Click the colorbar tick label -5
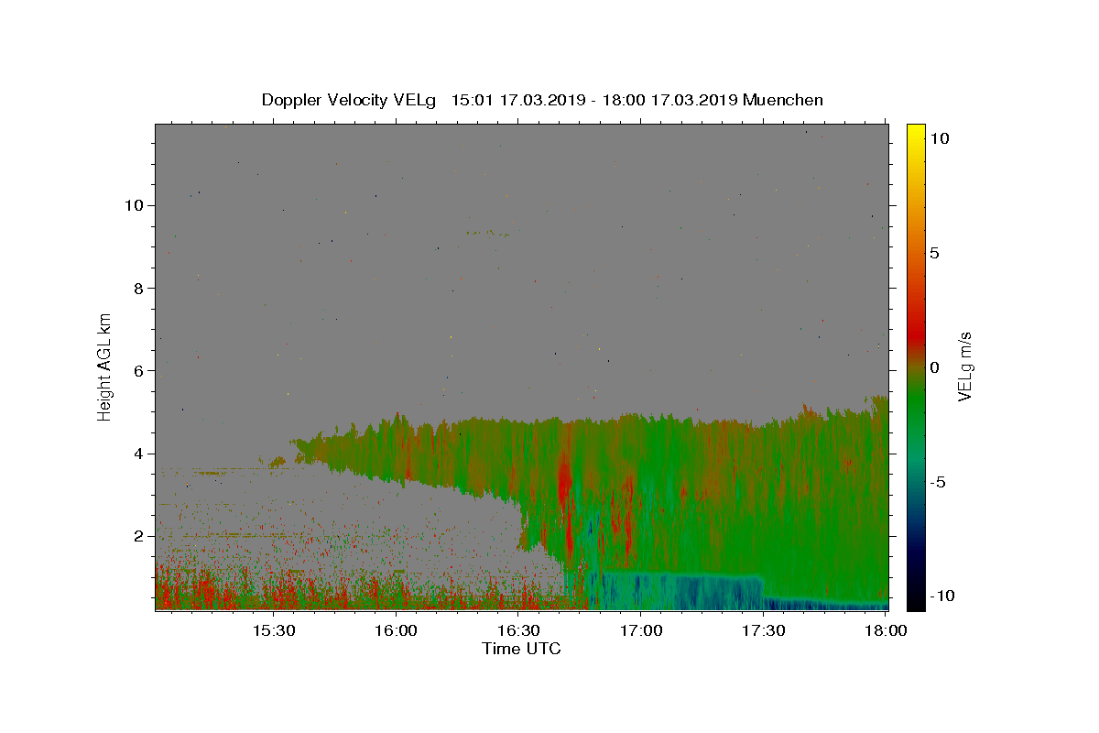The image size is (1099, 733). (938, 482)
